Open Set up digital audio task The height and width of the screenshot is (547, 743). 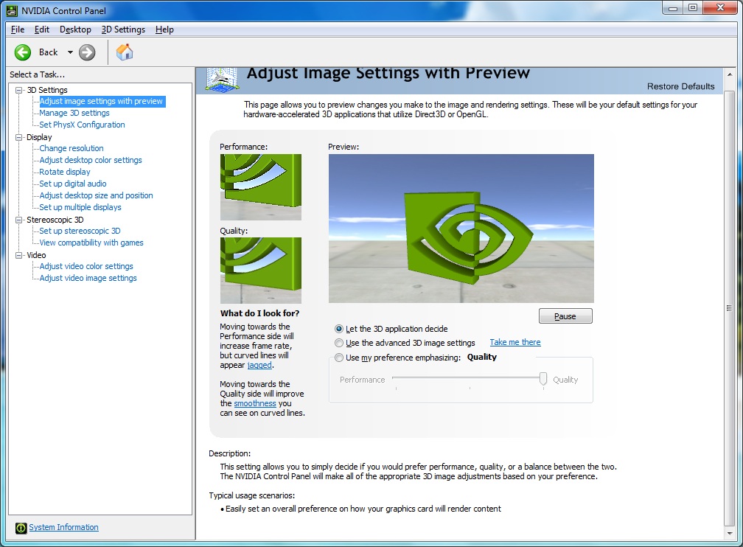point(72,184)
